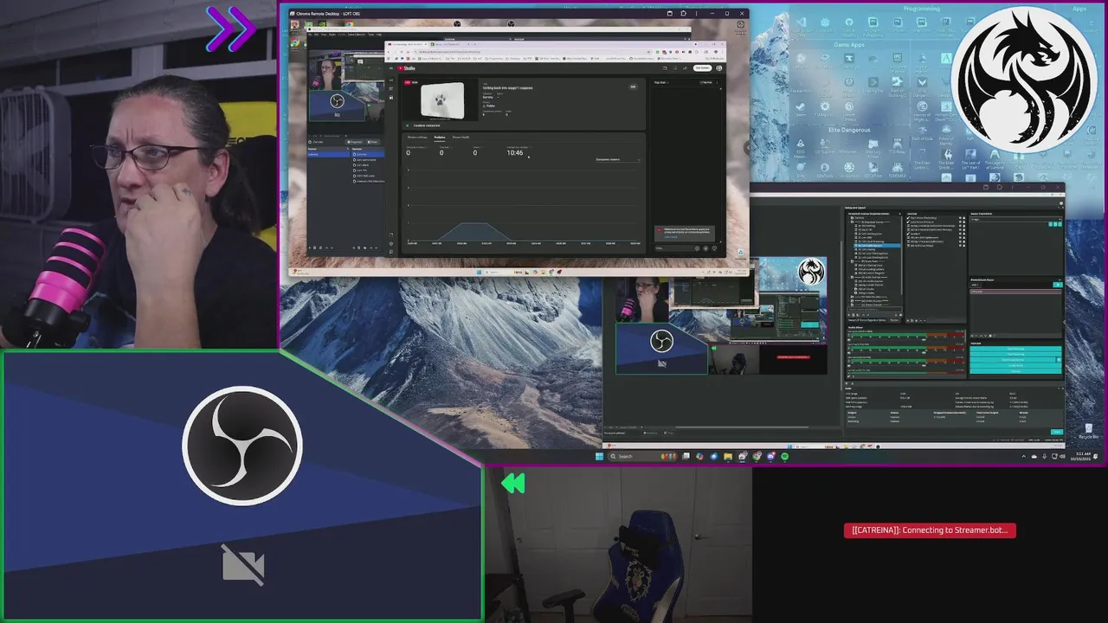Click the YouTube Studio logo
Screen dimensions: 1108x623
[406, 68]
